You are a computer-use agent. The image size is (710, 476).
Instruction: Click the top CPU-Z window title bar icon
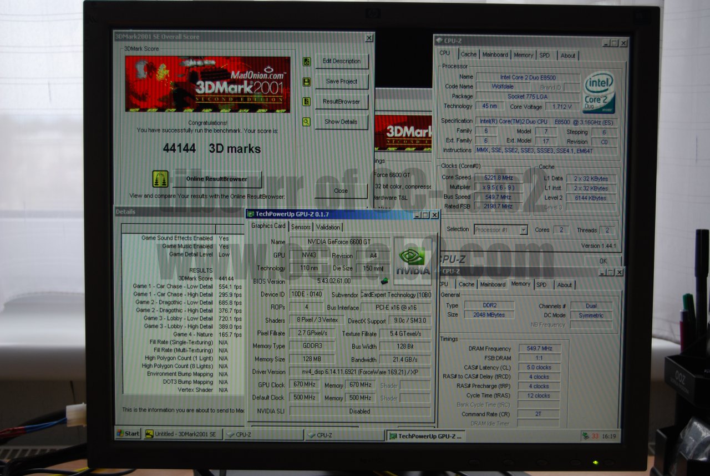click(x=439, y=41)
